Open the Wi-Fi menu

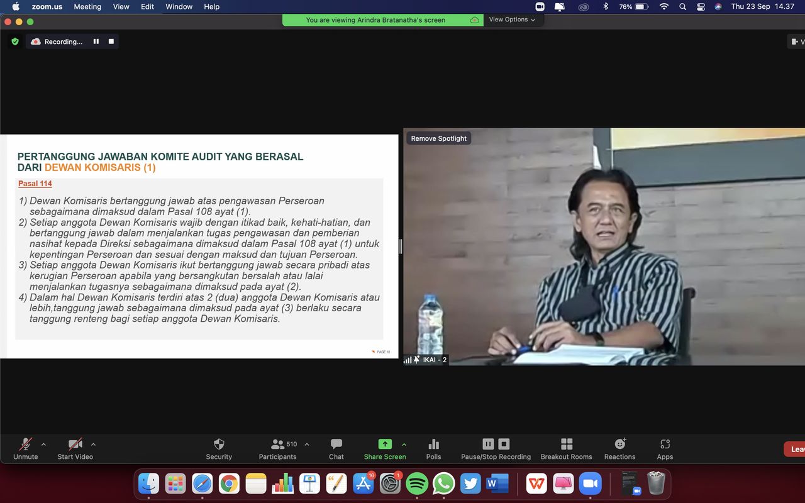pos(664,6)
